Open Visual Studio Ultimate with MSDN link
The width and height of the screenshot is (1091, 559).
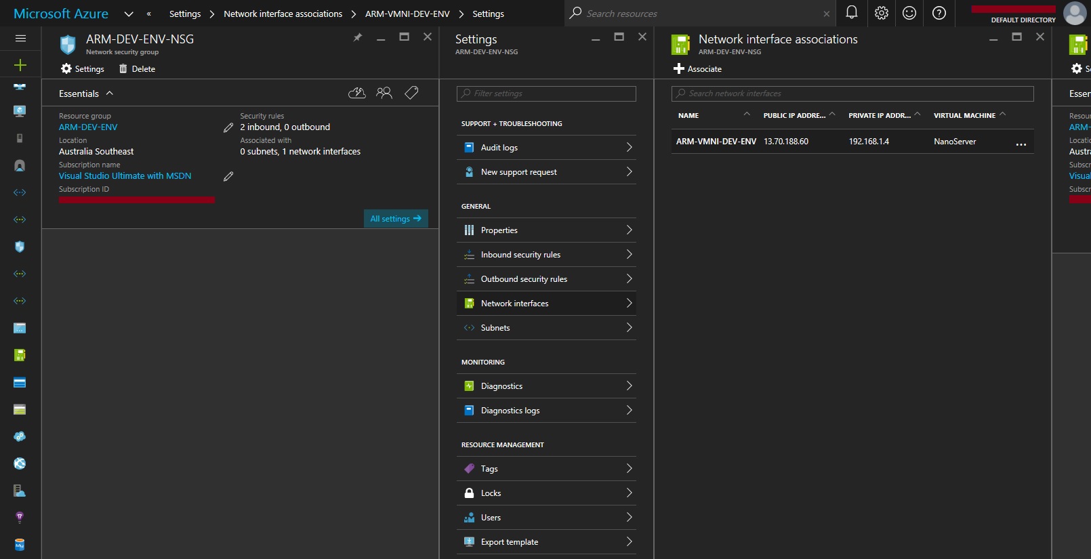pyautogui.click(x=125, y=176)
